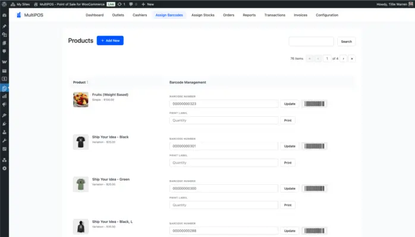The image size is (415, 237).
Task: Open Settings icon in sidebar
Action: tap(4, 149)
